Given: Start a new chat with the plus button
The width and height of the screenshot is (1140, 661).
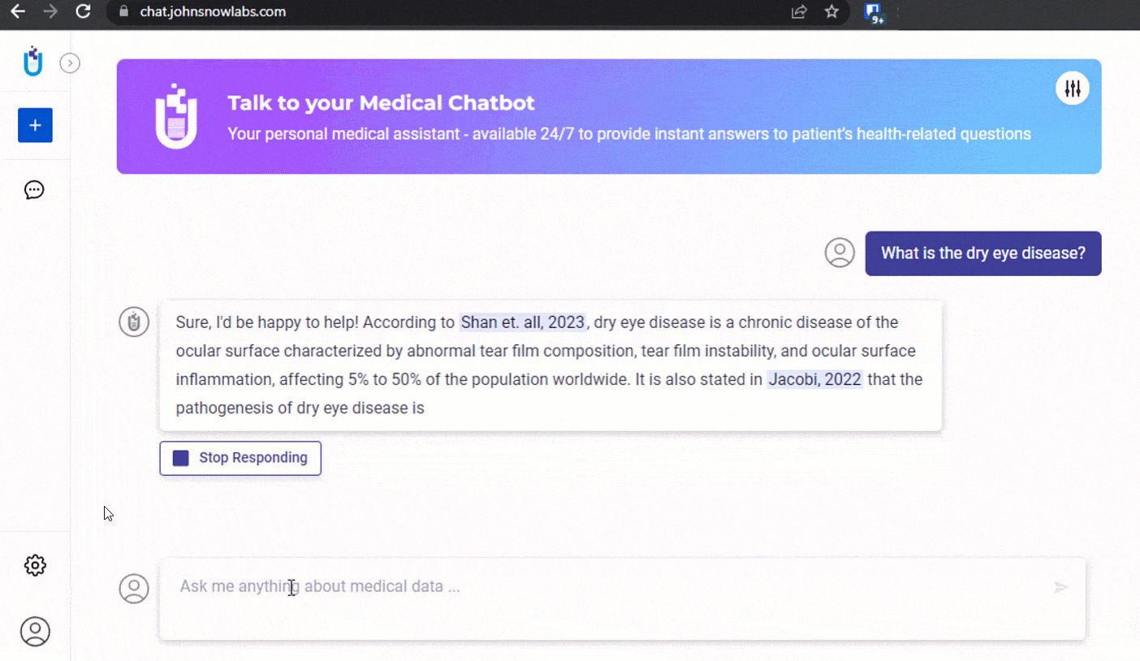Looking at the screenshot, I should (x=35, y=125).
